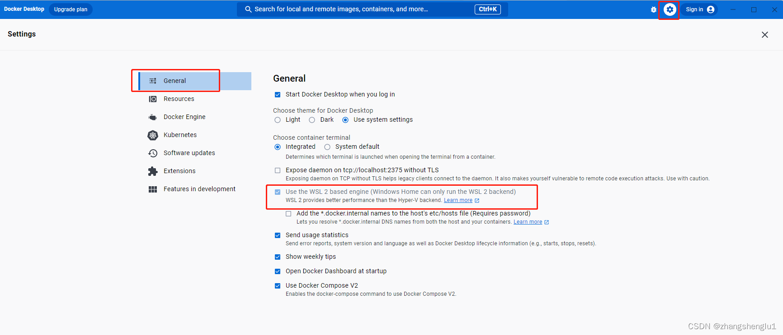Toggle Send usage statistics checkbox

[278, 235]
